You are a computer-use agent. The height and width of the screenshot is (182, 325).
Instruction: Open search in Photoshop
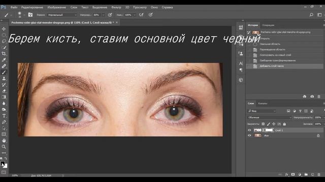click(311, 15)
